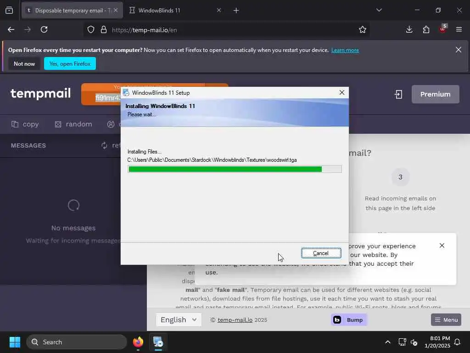Generate a random email address
470x353 pixels.
73,124
